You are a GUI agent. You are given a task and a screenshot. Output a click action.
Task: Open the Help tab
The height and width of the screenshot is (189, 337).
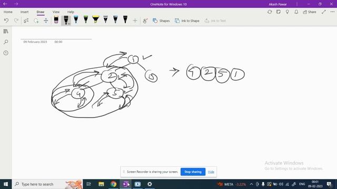coord(71,12)
